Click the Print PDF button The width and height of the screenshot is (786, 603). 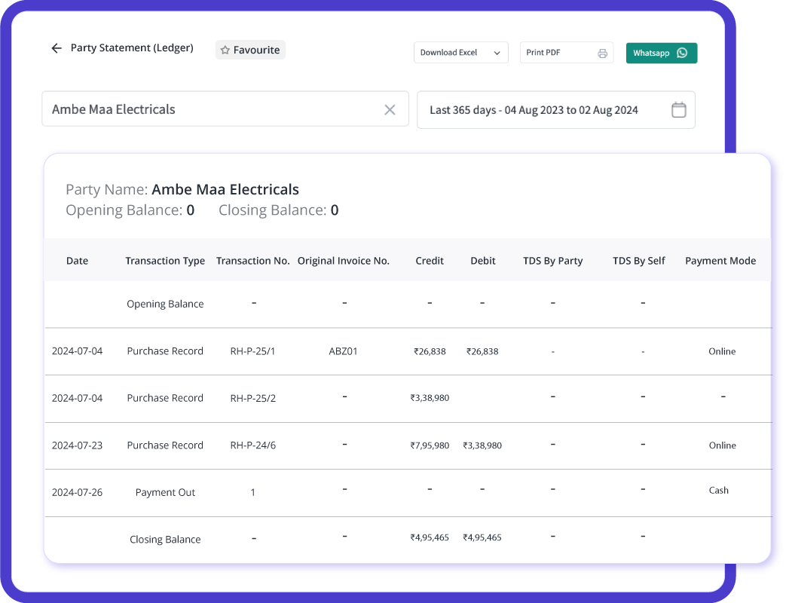point(567,53)
